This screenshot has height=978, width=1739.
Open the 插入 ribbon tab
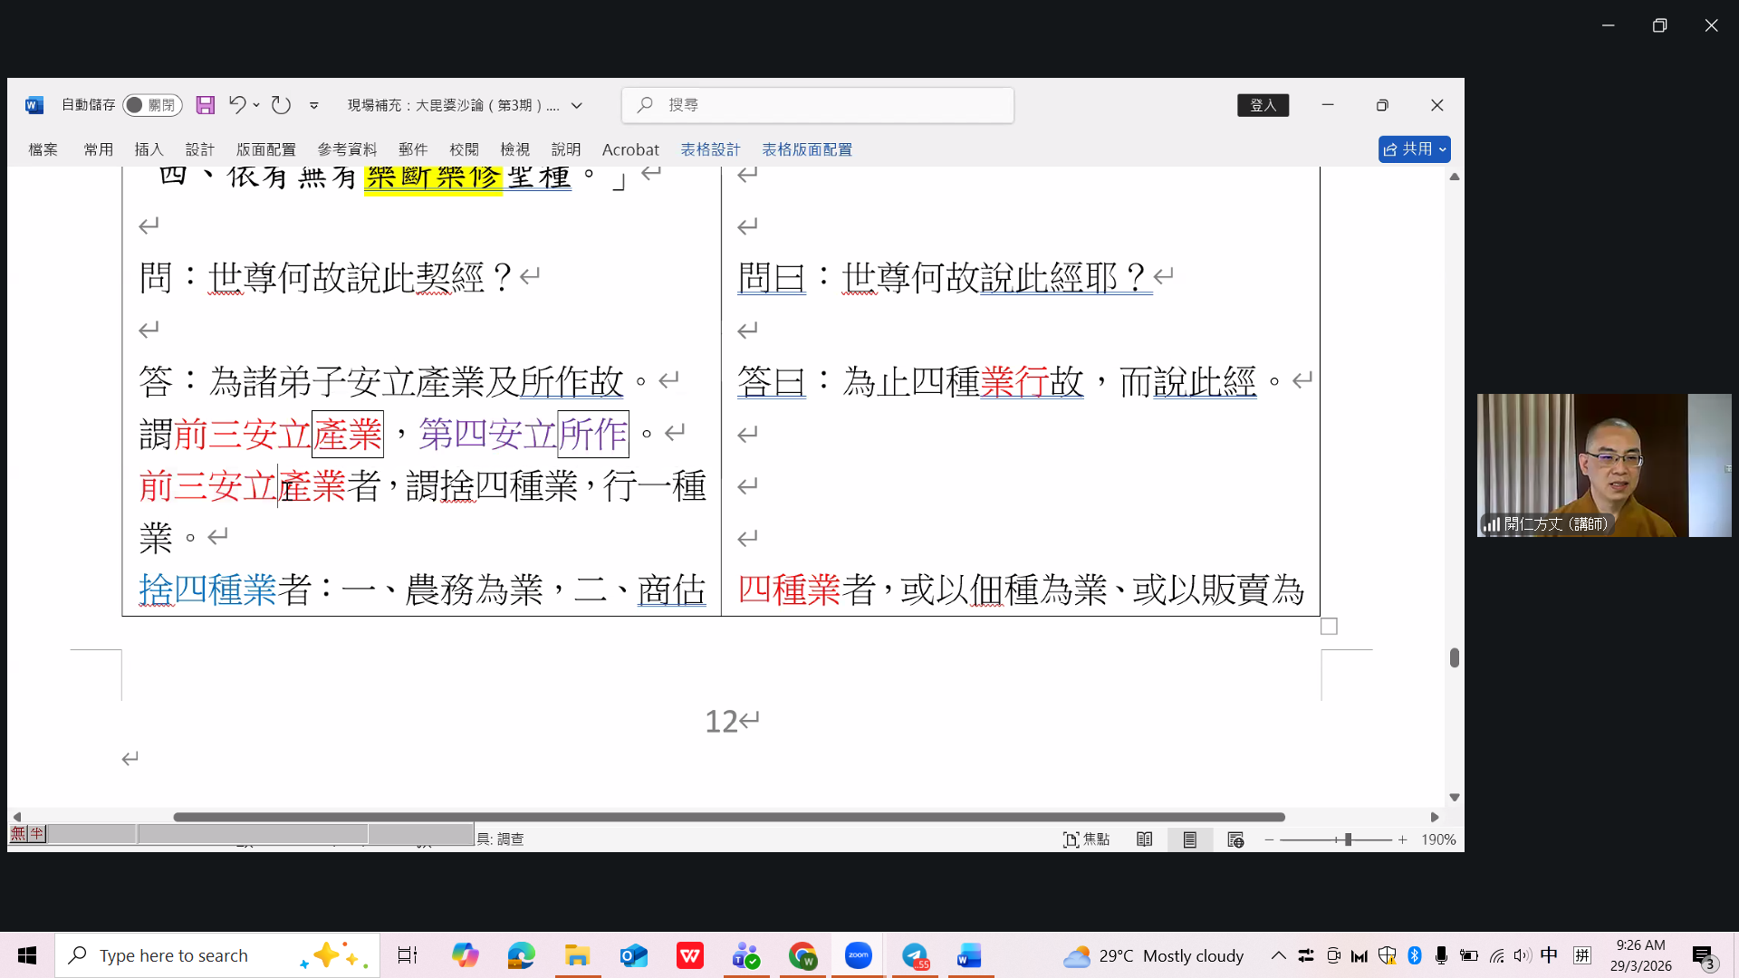coord(149,149)
